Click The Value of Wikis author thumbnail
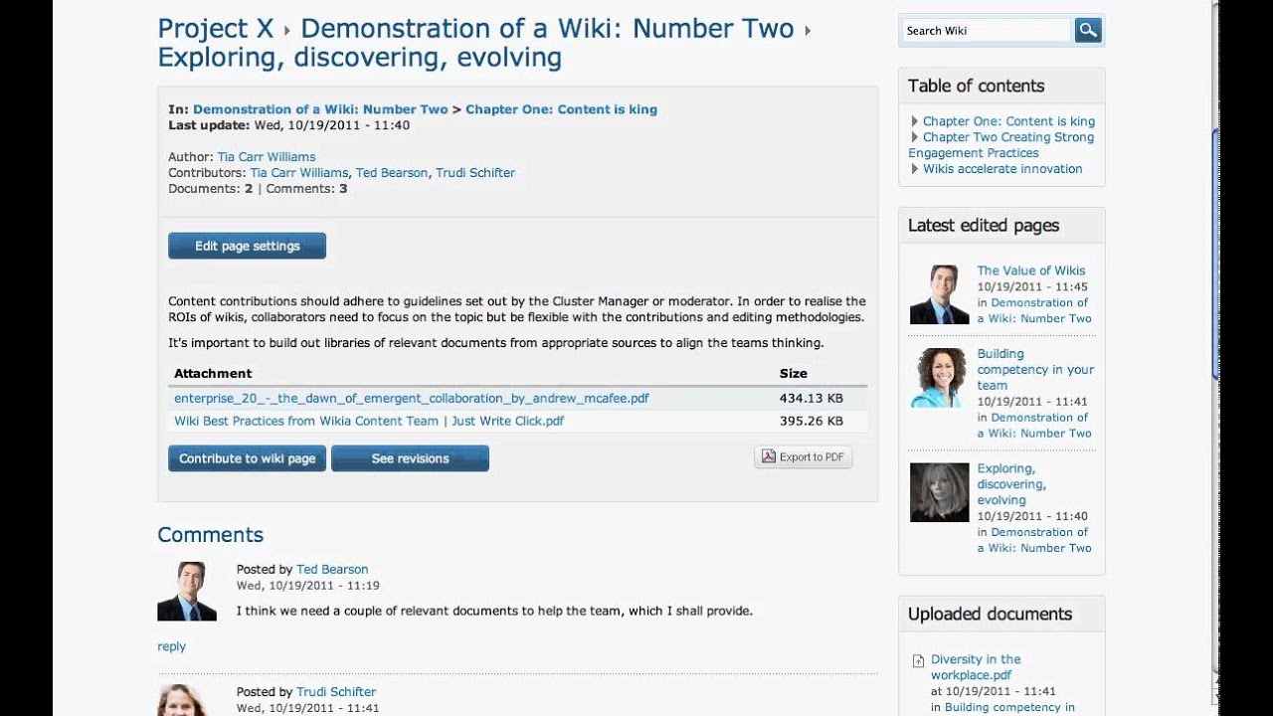Viewport: 1273px width, 716px height. point(939,294)
